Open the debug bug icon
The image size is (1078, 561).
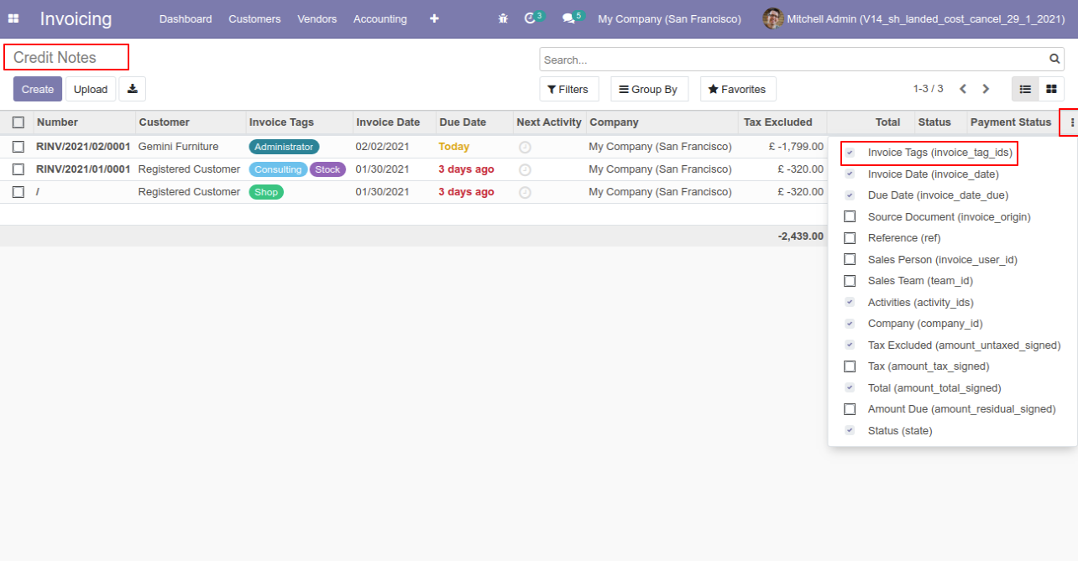tap(503, 18)
